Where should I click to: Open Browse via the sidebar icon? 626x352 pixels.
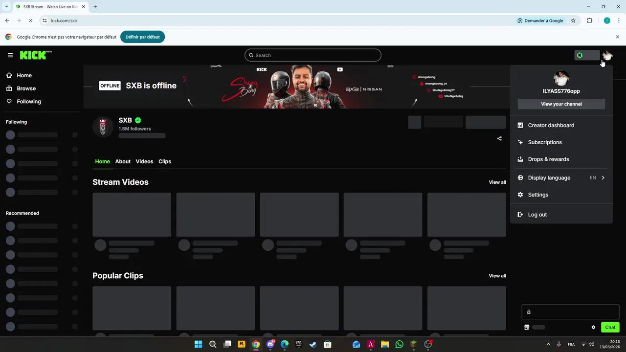(9, 88)
